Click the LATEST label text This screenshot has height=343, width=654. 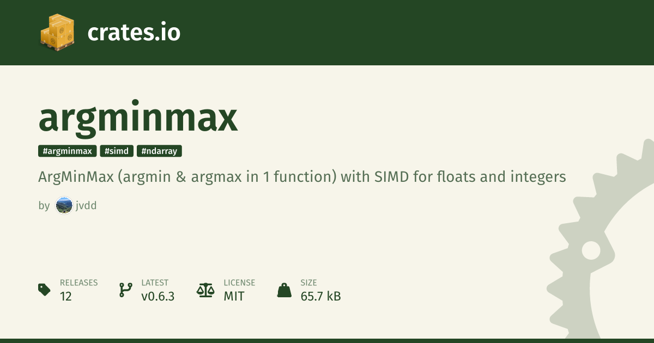[155, 283]
